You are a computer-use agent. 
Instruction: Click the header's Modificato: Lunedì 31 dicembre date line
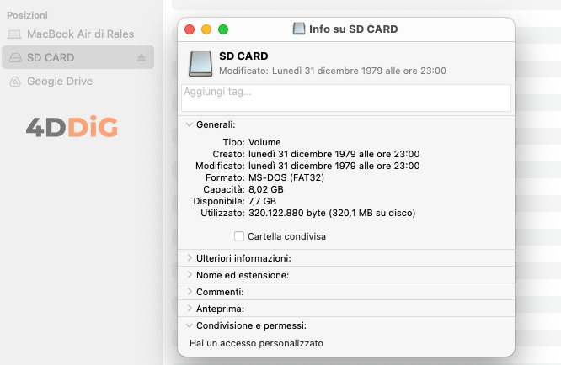click(333, 71)
